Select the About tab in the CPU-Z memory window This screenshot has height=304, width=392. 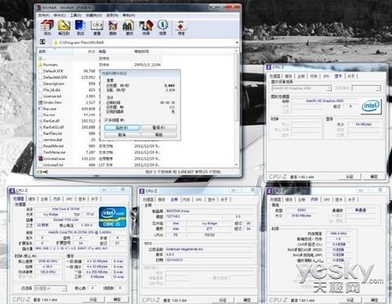(x=351, y=200)
